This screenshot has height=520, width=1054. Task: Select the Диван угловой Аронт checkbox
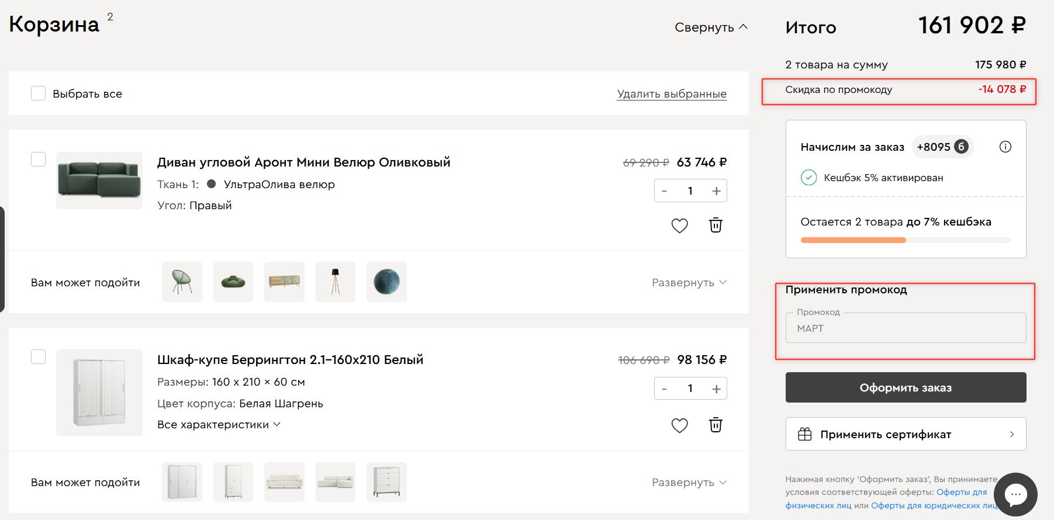coord(38,160)
